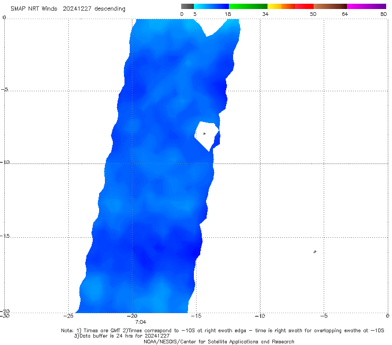This screenshot has height=345, width=392.
Task: Click the color bar label '34'
Action: [265, 14]
